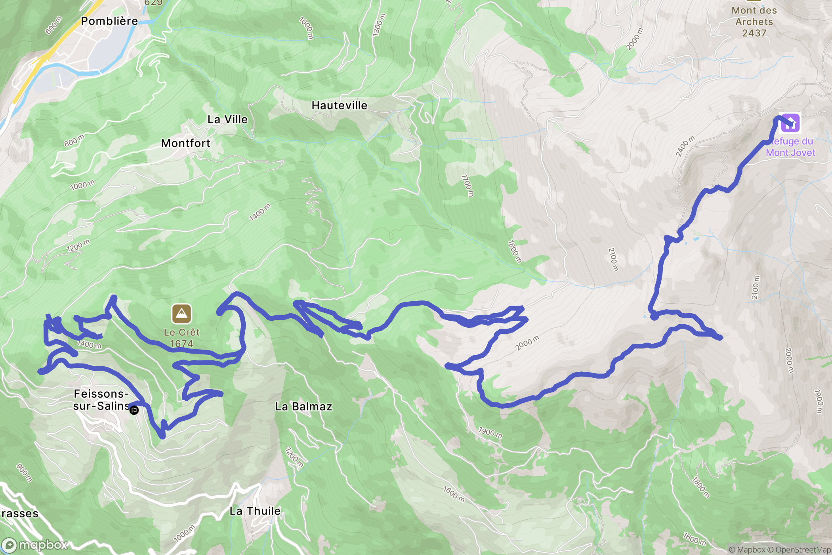The width and height of the screenshot is (832, 555).
Task: Select the Pomblière town label
Action: tap(109, 21)
